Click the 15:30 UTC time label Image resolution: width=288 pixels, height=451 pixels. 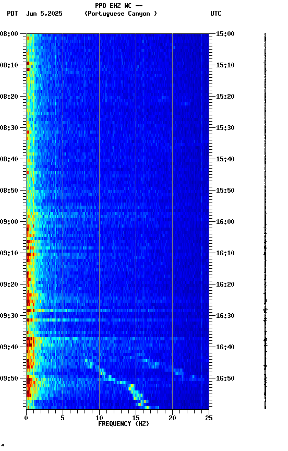tap(225, 128)
